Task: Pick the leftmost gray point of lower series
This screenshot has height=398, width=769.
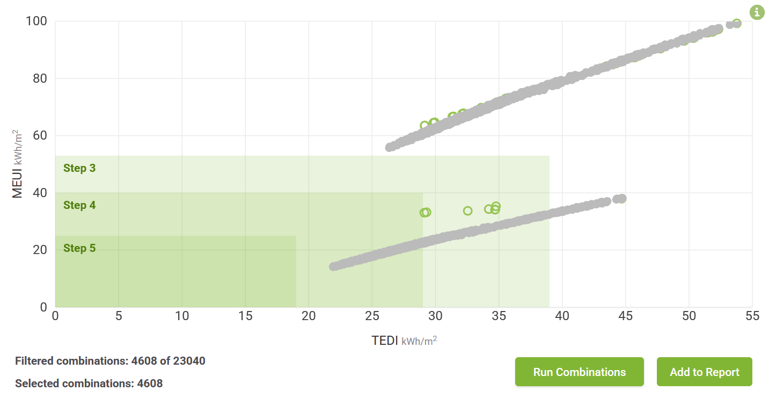Action: [334, 266]
